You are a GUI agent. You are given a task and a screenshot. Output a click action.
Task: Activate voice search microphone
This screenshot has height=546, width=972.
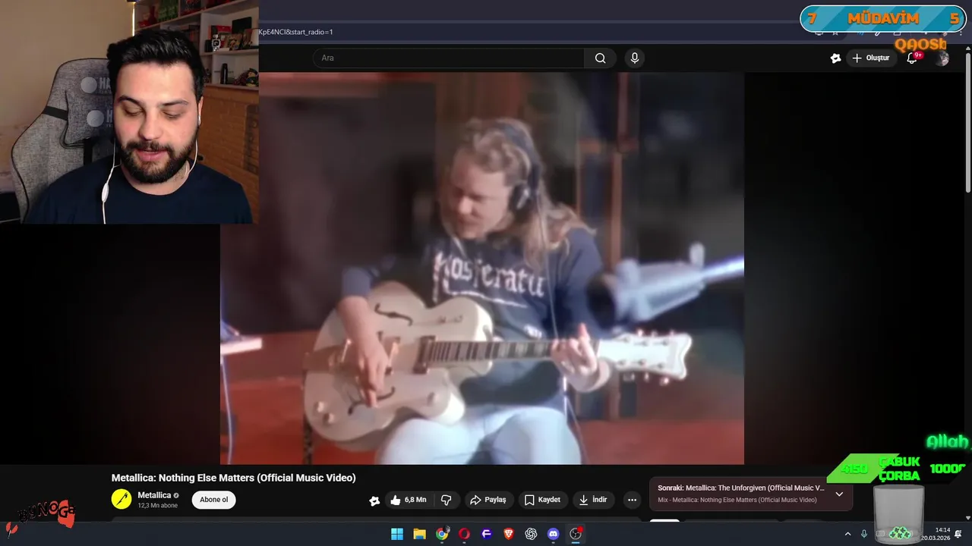(635, 58)
